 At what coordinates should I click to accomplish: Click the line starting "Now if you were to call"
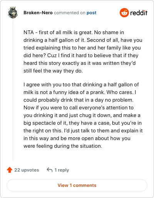click(79, 108)
